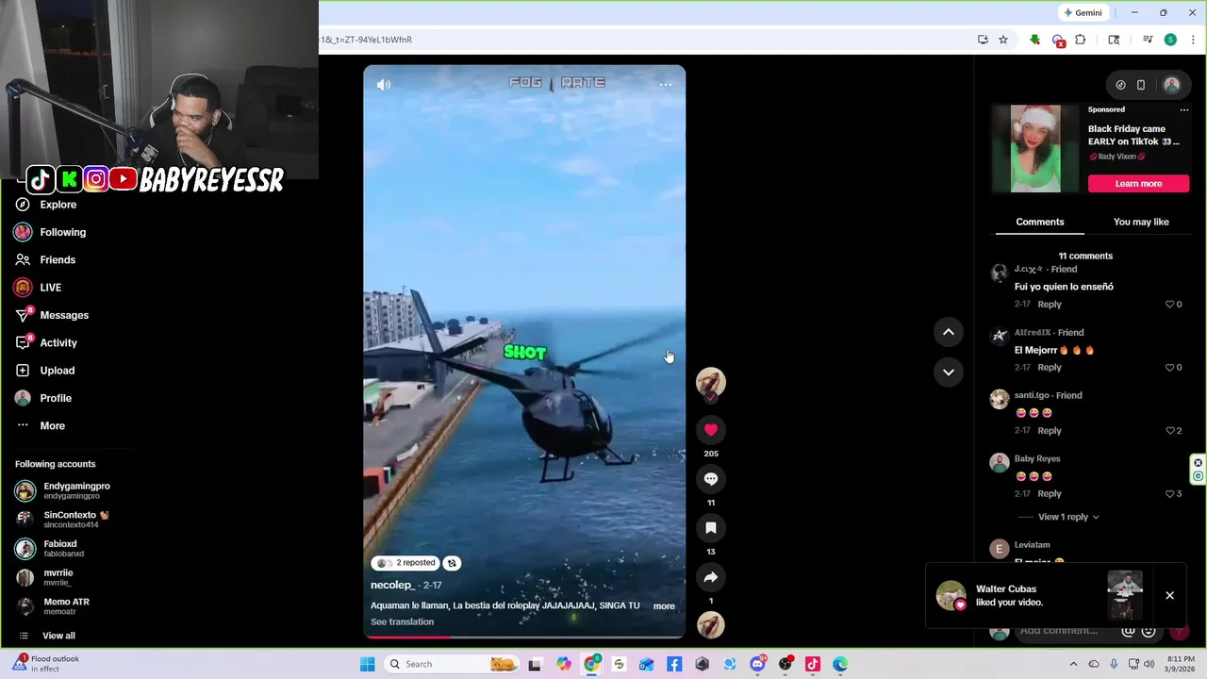Open Gemini in the Chrome title bar
Viewport: 1207px width, 679px height.
click(1083, 13)
